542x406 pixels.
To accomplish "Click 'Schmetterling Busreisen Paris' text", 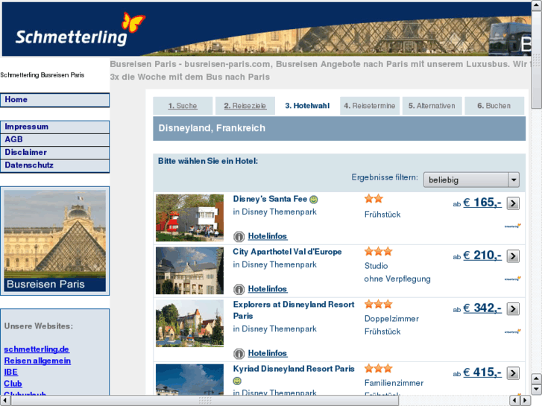I will tap(42, 75).
